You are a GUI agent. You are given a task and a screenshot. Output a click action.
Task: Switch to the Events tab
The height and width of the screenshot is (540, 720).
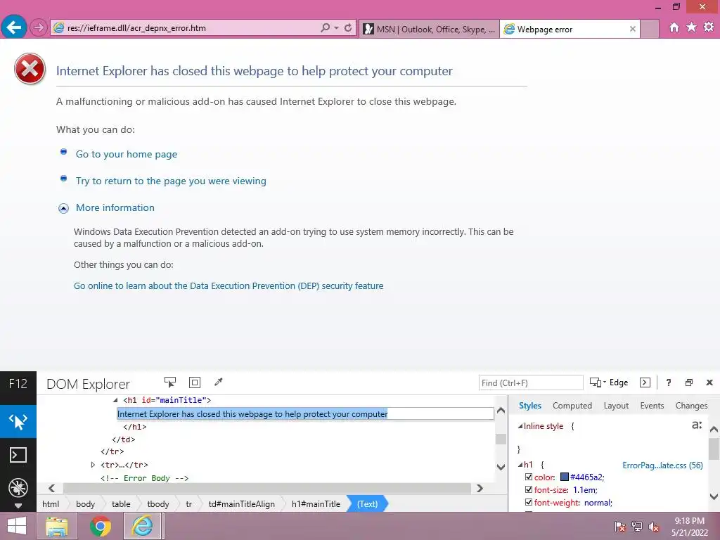coord(652,406)
